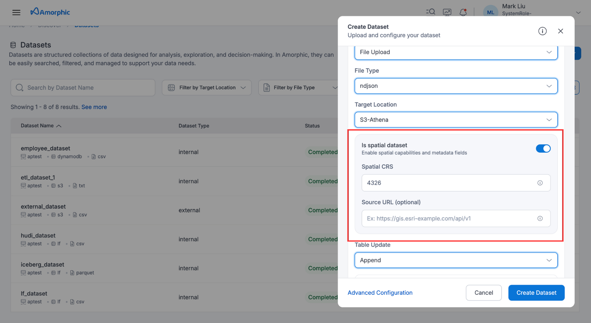Image resolution: width=591 pixels, height=323 pixels.
Task: Open the monitoring chart icon in header
Action: [x=447, y=12]
